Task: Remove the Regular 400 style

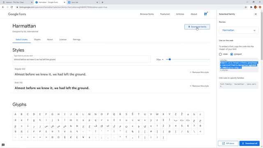Action: point(199,72)
